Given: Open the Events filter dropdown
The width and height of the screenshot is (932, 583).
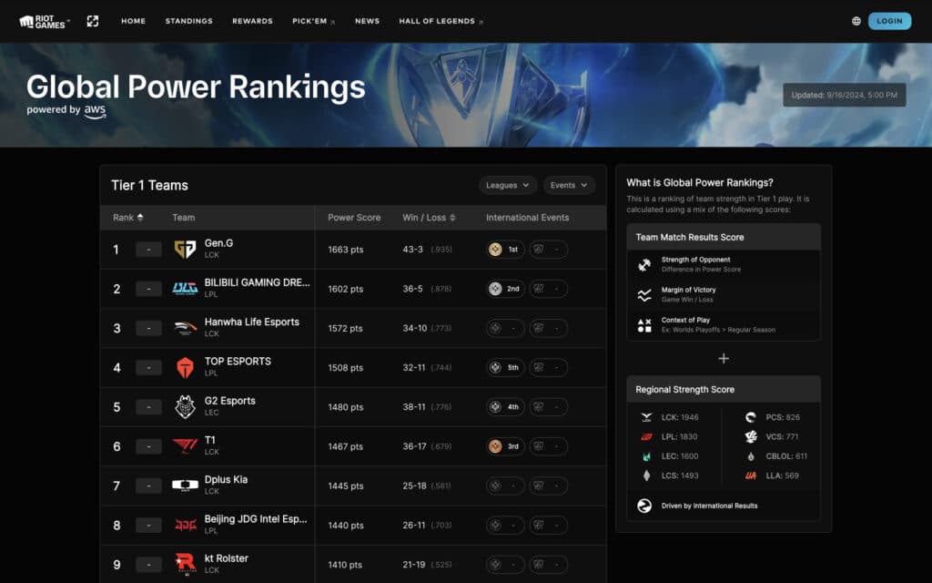Looking at the screenshot, I should click(x=569, y=185).
